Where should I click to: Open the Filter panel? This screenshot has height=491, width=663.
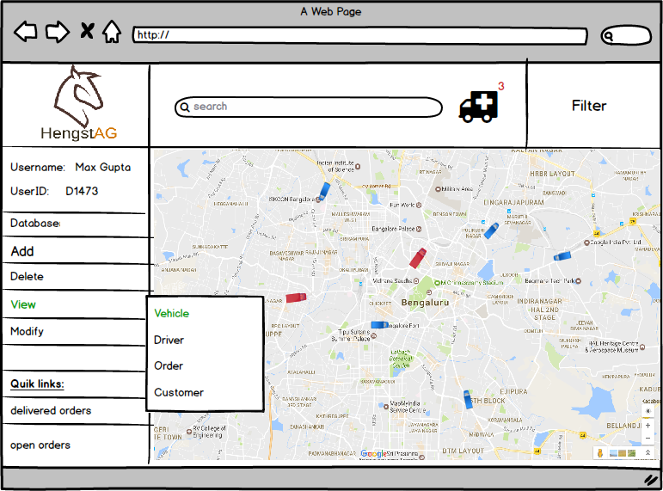588,105
